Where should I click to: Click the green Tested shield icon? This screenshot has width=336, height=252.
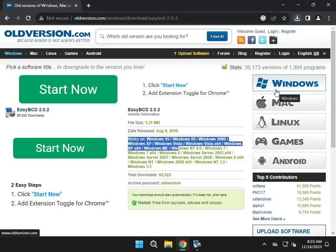(134, 203)
